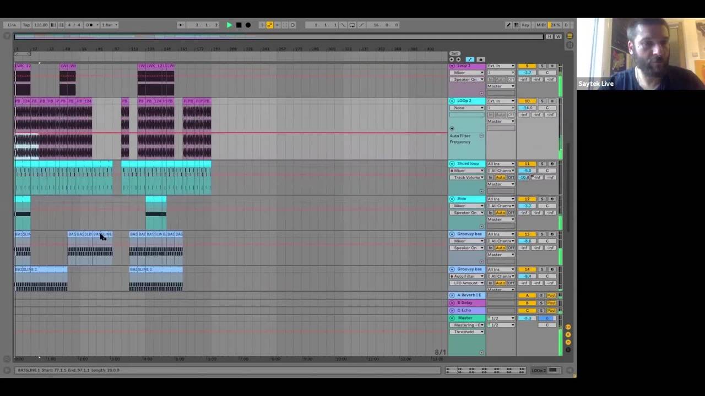Open Master track Threshold control chooser
The image size is (705, 396).
pos(467,332)
